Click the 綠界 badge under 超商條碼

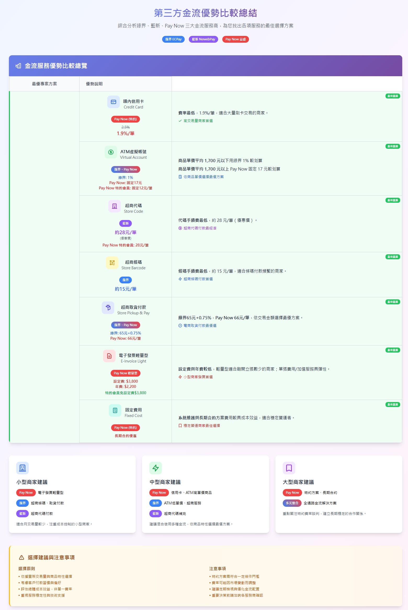pyautogui.click(x=126, y=280)
